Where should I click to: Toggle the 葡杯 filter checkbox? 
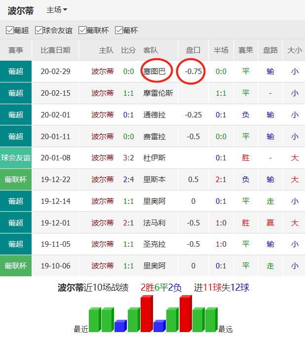click(x=119, y=30)
